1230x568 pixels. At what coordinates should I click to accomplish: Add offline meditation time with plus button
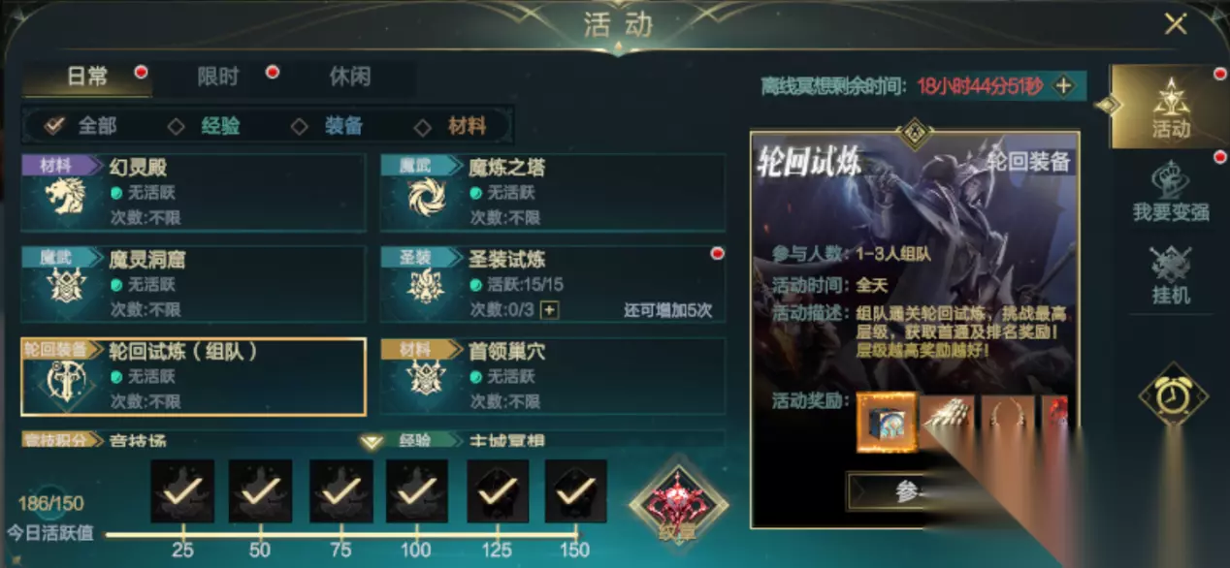pos(1064,85)
